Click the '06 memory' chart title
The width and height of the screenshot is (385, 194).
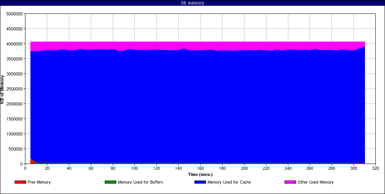click(x=192, y=3)
